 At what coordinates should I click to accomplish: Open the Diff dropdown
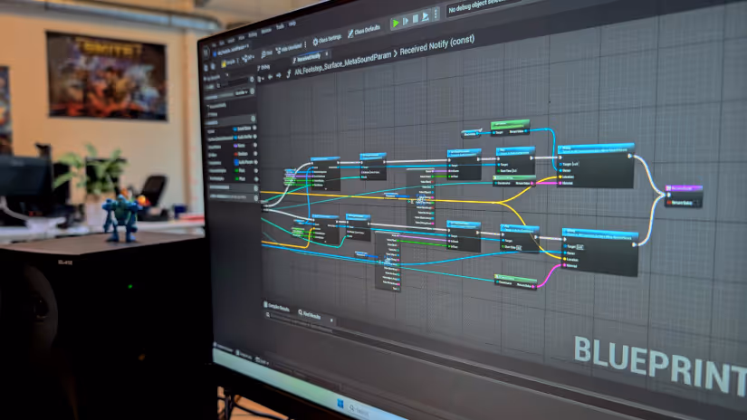[248, 58]
